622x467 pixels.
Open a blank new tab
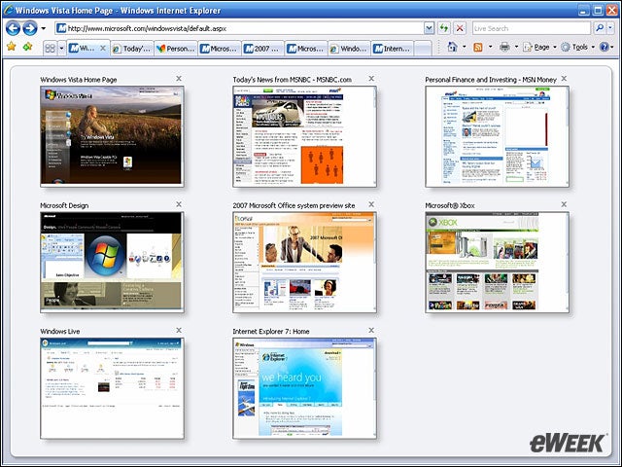coord(423,49)
